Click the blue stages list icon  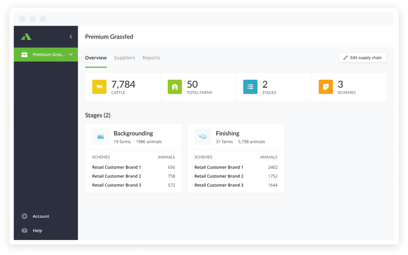pos(250,87)
